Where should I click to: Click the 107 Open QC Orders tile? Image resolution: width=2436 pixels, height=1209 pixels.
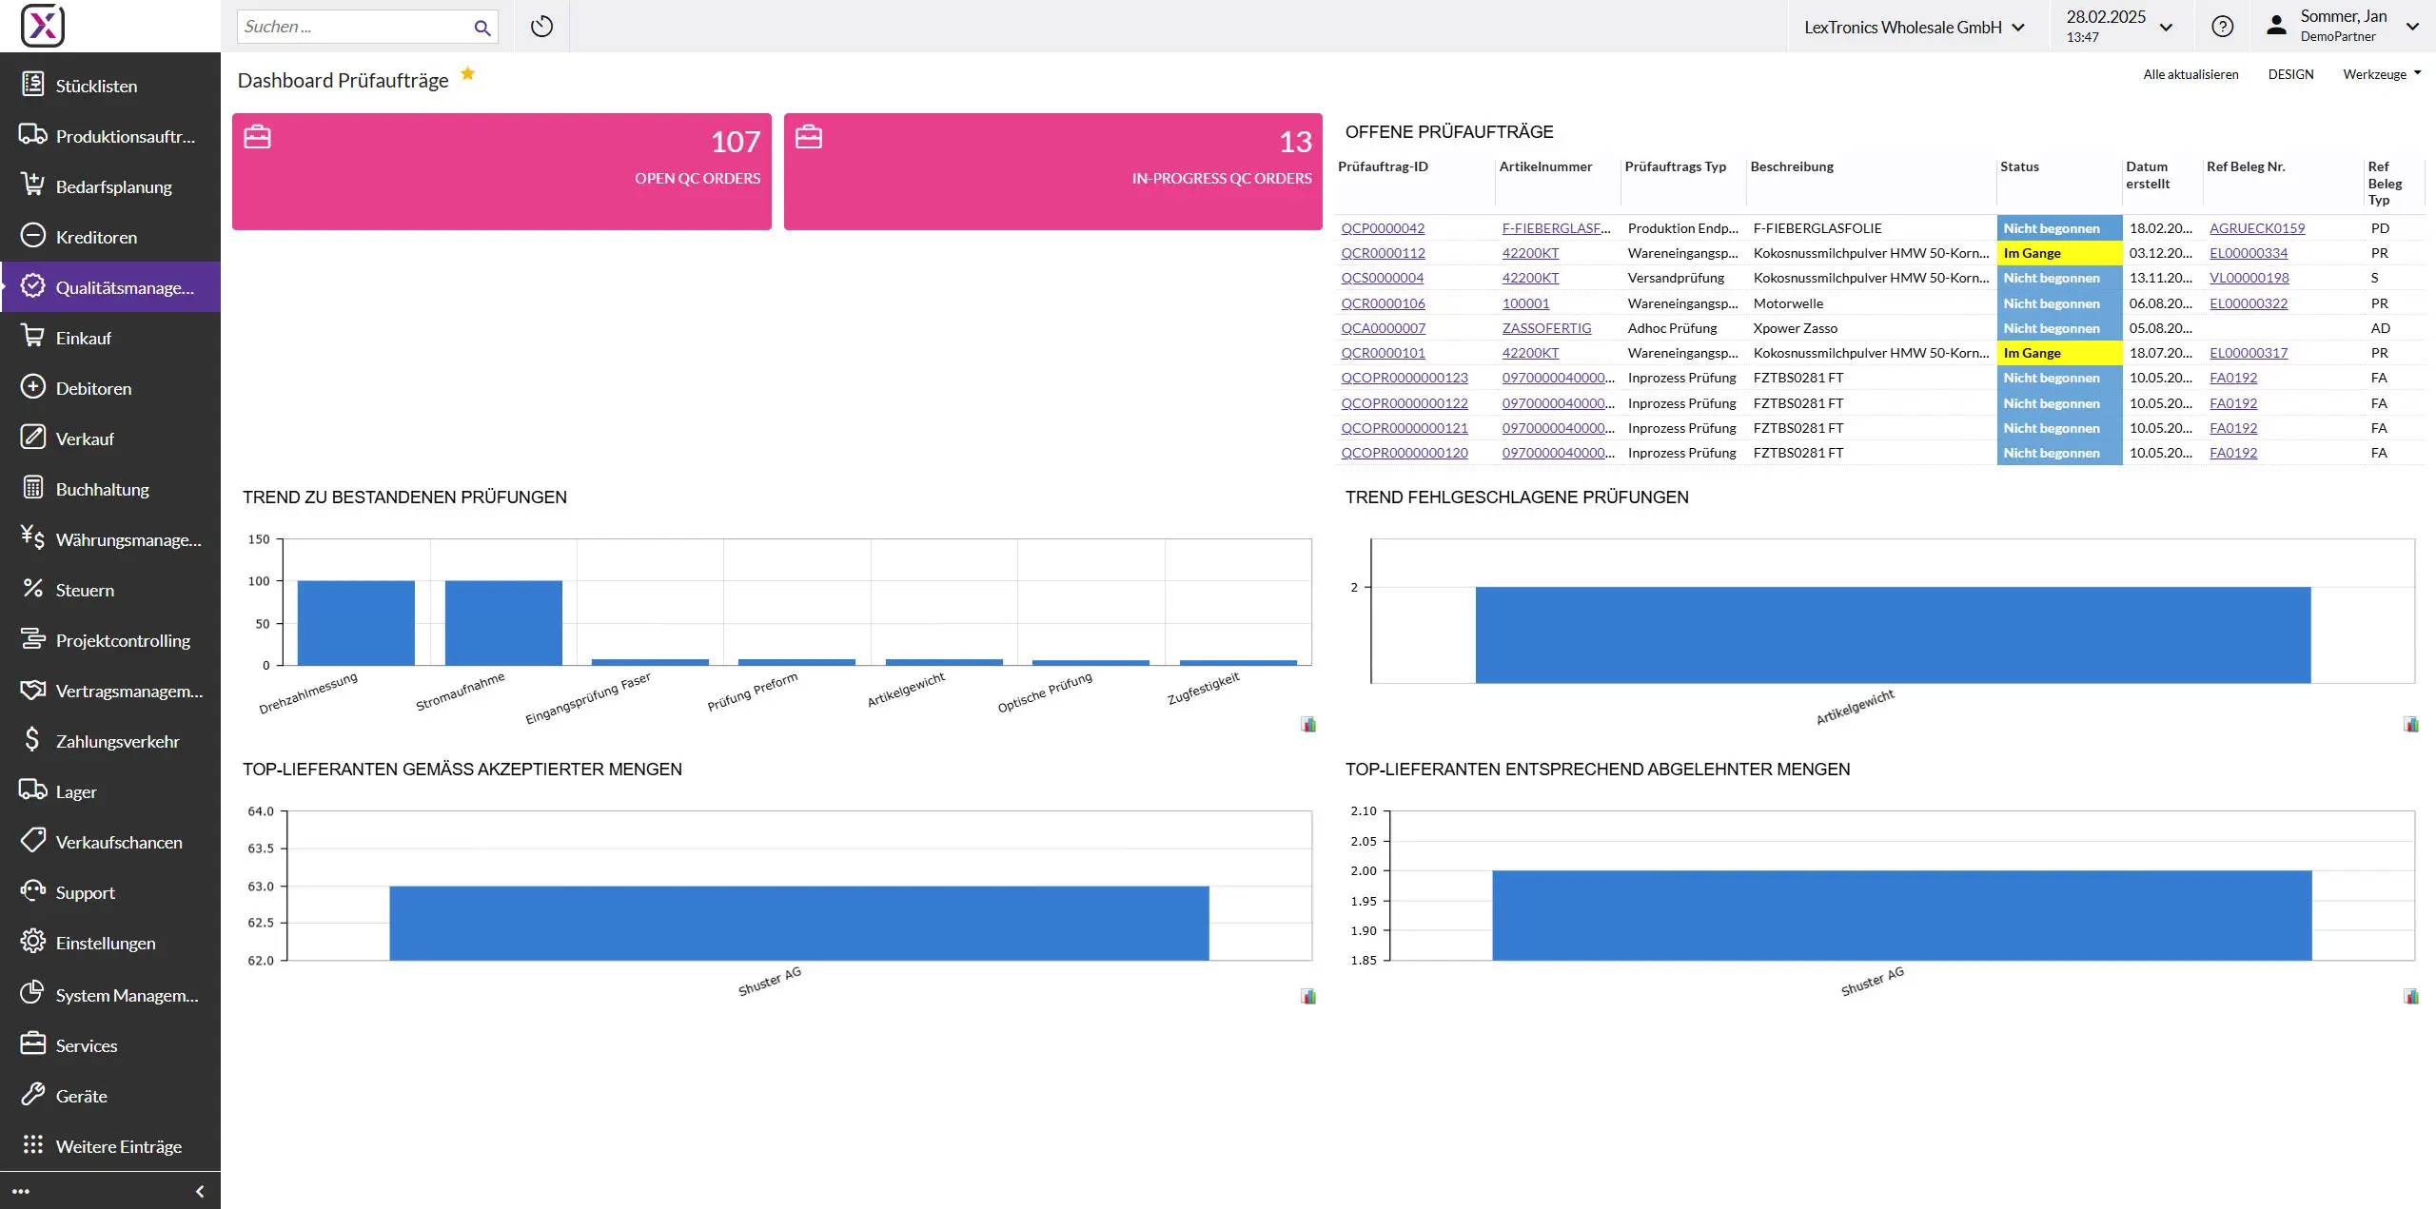point(501,171)
